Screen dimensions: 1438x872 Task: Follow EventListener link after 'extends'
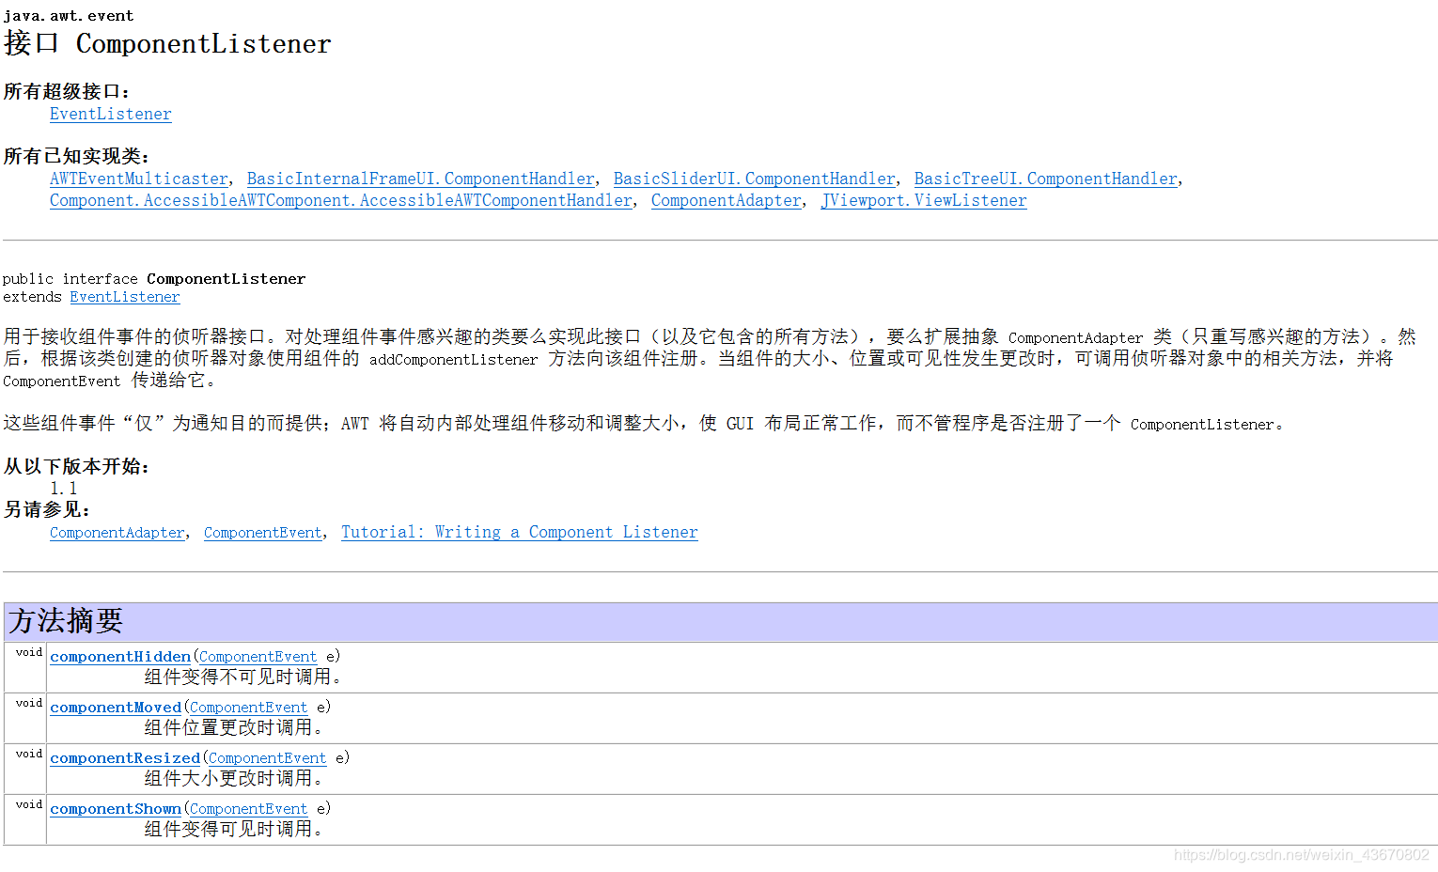pyautogui.click(x=125, y=297)
